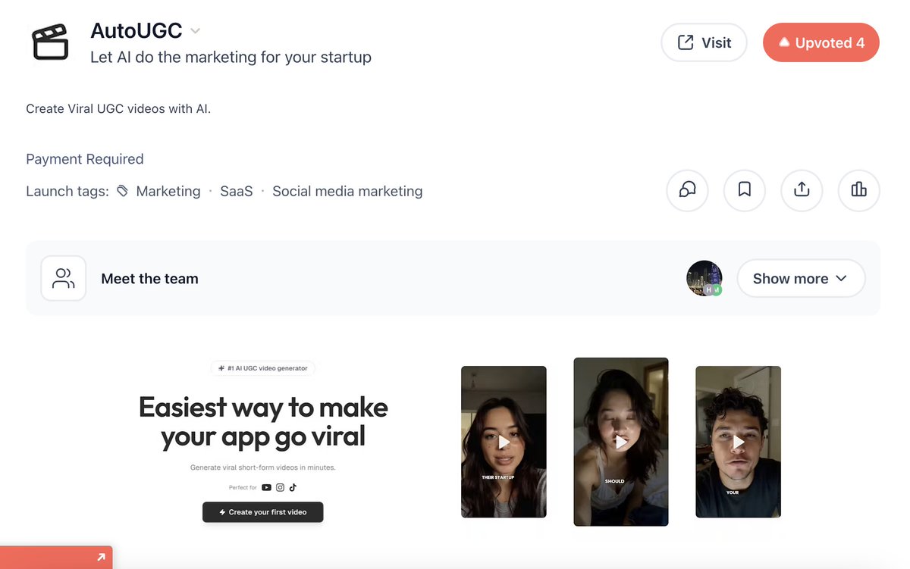Select the Marketing launch tag

[168, 191]
